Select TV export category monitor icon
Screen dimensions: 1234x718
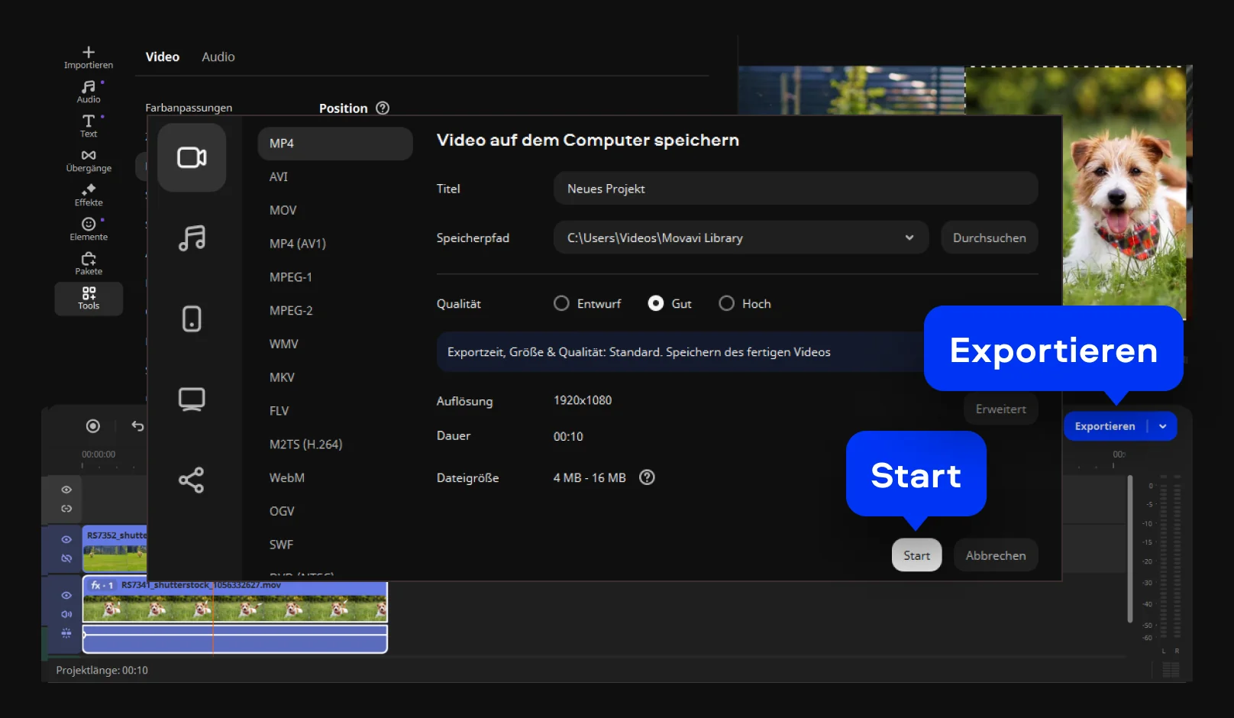coord(192,399)
